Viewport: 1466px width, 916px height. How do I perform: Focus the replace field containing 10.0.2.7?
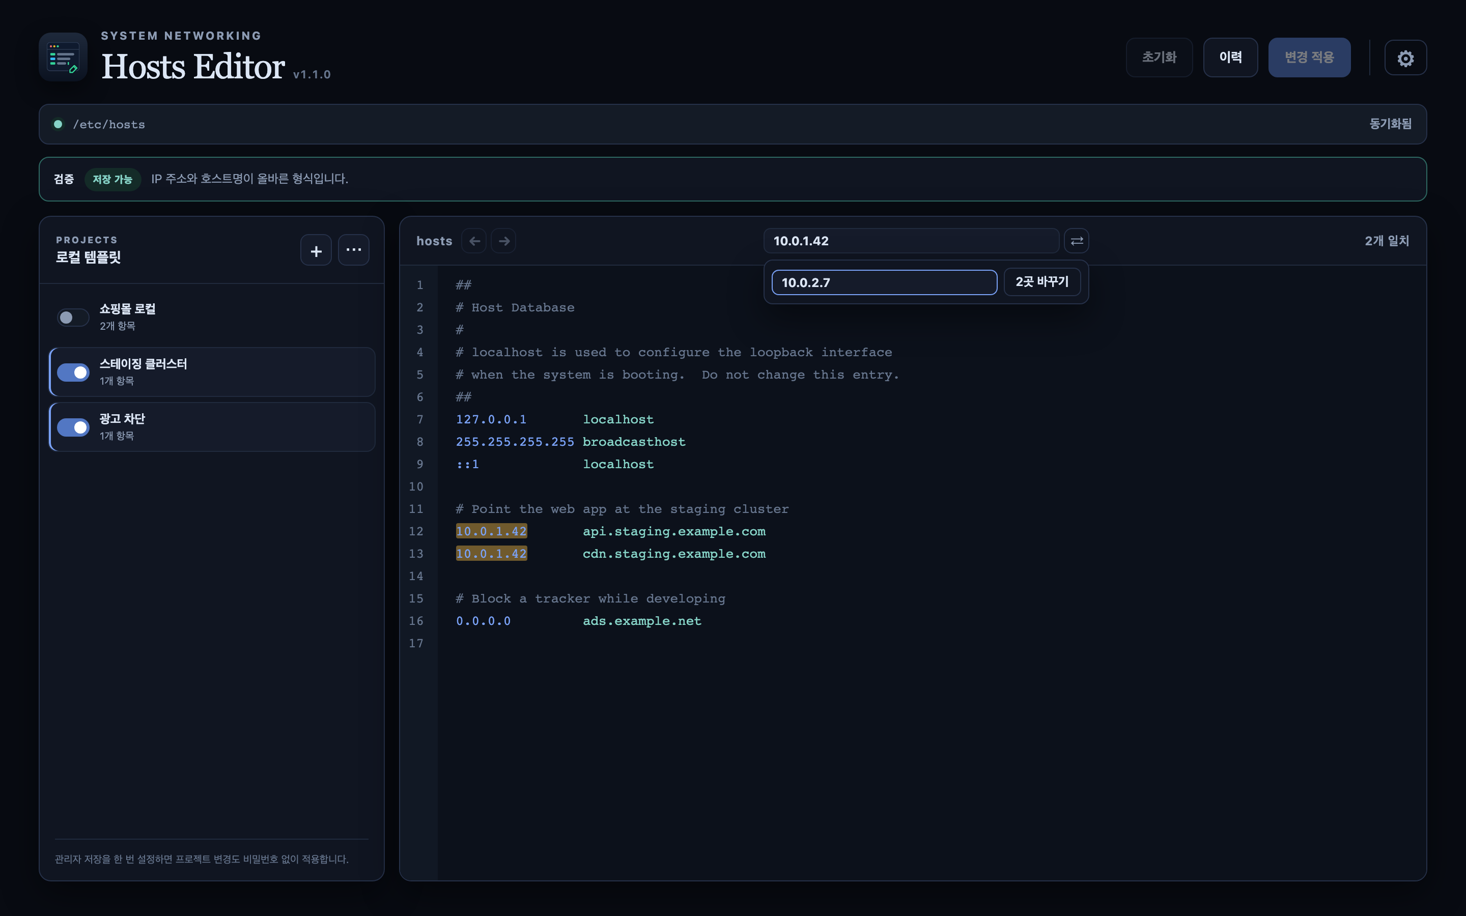[x=885, y=282]
